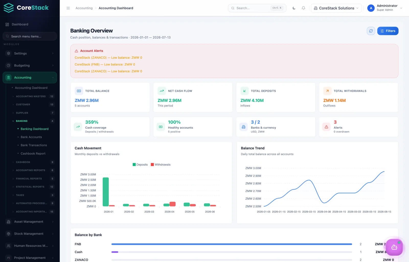The image size is (409, 262).
Task: Click the Stock Management box icon
Action: tap(9, 234)
